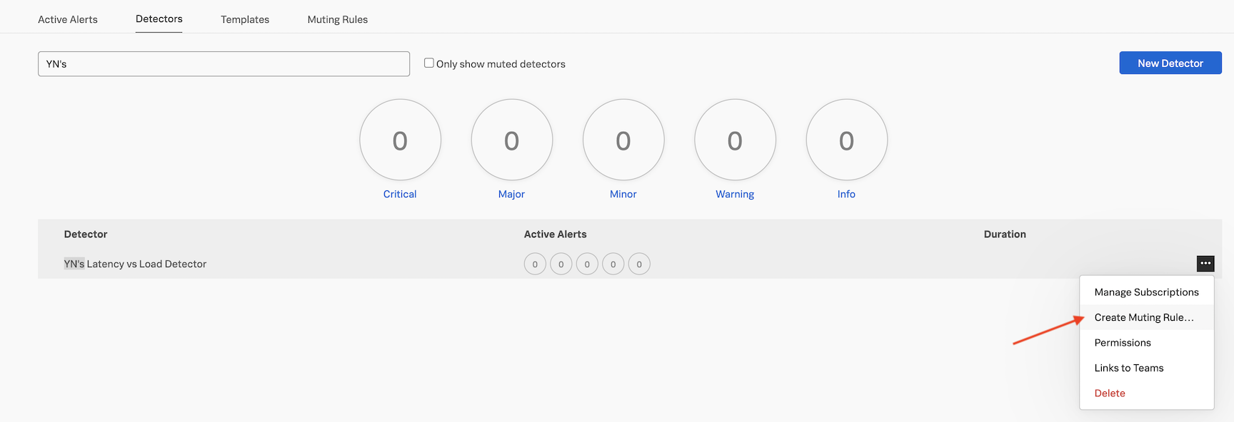Enable Only show muted detectors checkbox
Screen dimensions: 1234x422
pos(429,63)
